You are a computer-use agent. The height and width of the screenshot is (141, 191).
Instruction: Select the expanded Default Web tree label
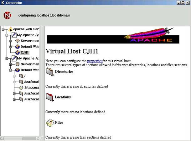coord(30,70)
